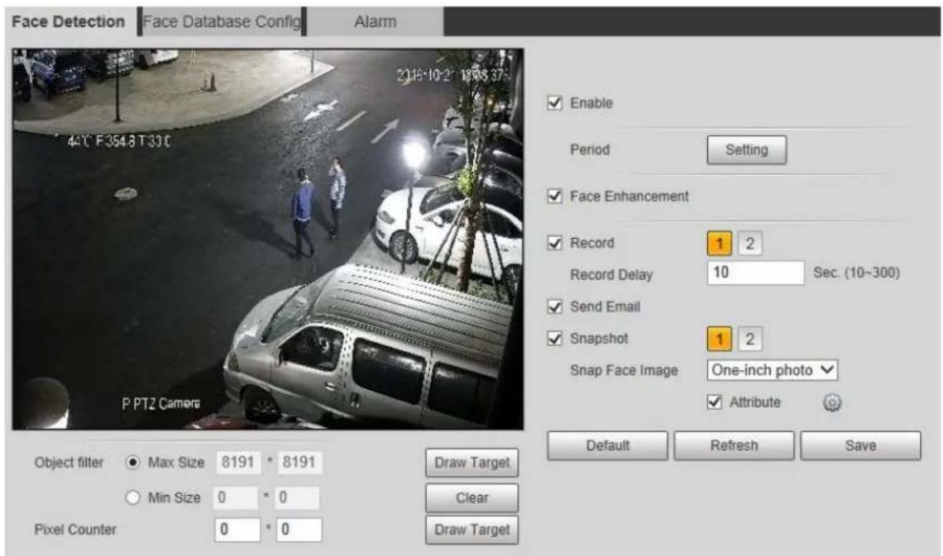Screen dimensions: 943x556
Task: Restore settings with the Default button
Action: pos(607,445)
